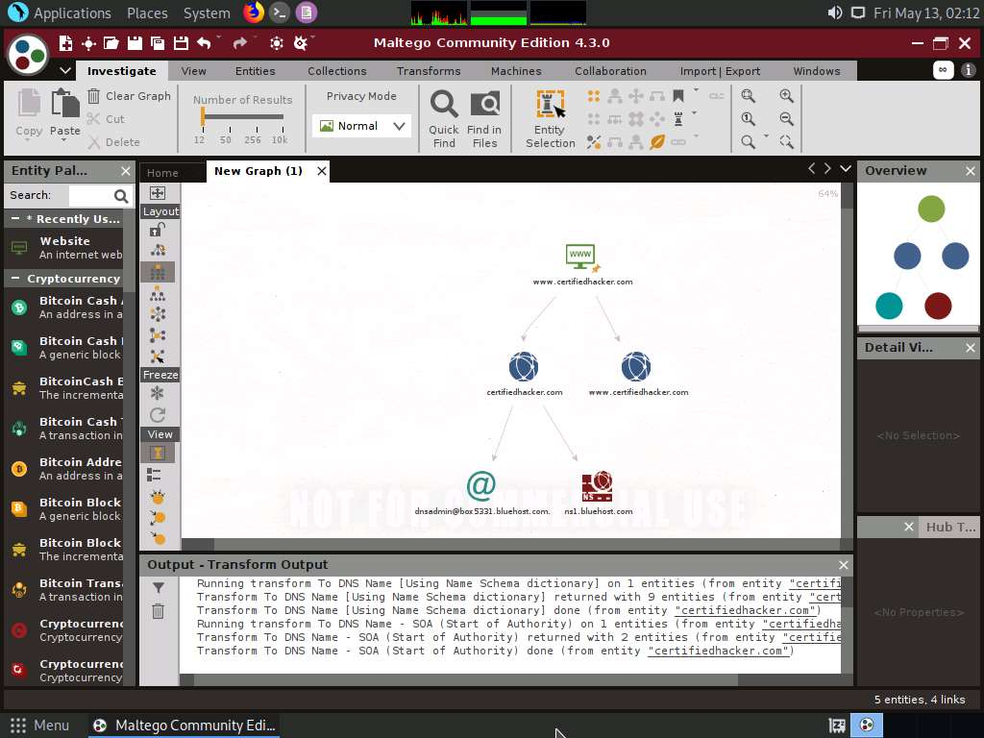Open the Undo history dropdown arrow
Image resolution: width=984 pixels, height=738 pixels.
click(219, 37)
